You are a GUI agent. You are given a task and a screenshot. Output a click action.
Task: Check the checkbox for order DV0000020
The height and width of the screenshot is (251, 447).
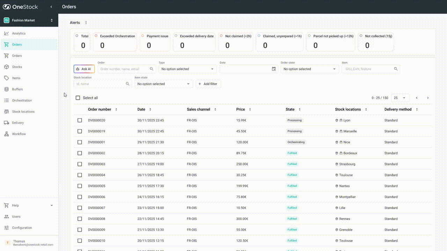pos(80,120)
